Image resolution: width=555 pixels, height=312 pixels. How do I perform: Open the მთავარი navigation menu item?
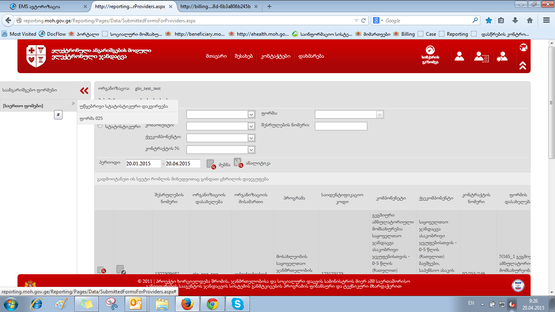point(216,56)
